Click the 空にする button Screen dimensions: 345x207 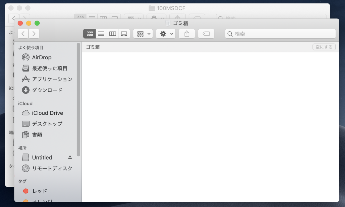click(324, 47)
